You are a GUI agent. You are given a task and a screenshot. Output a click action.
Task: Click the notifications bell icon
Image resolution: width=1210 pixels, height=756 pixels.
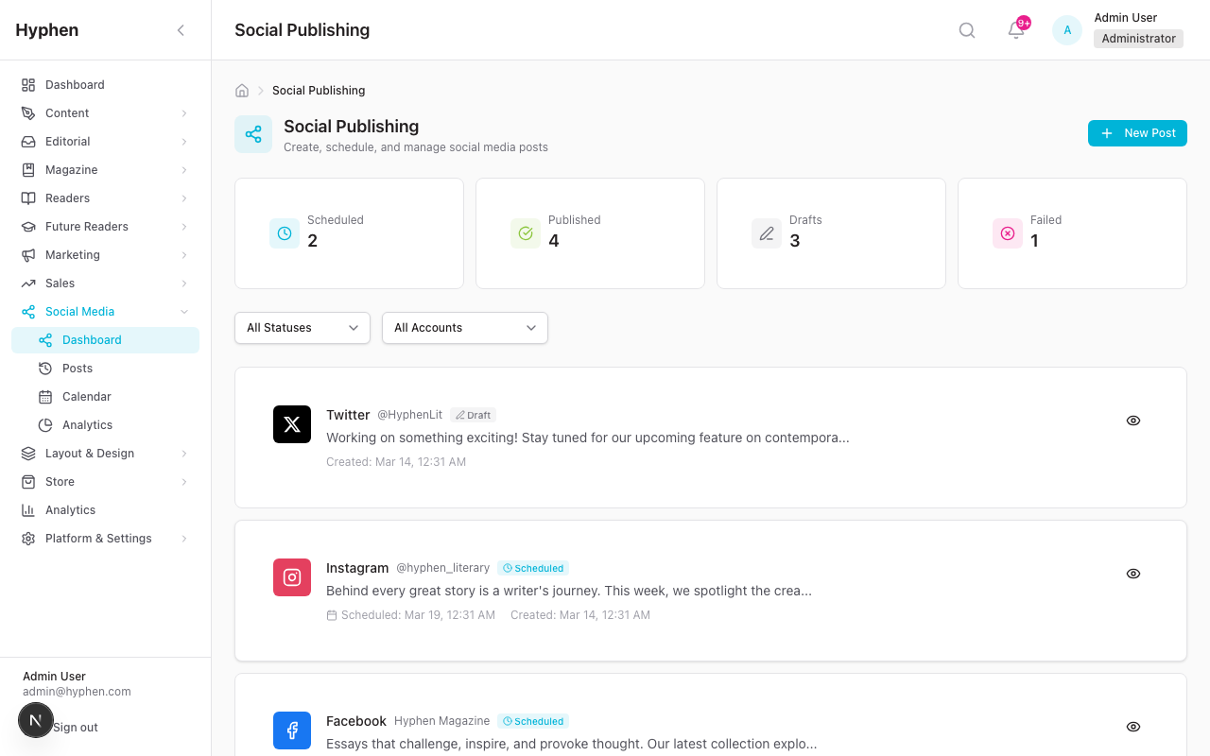pyautogui.click(x=1014, y=31)
